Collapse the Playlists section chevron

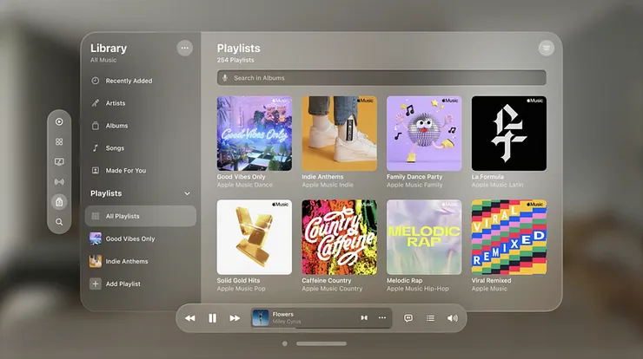coord(187,193)
